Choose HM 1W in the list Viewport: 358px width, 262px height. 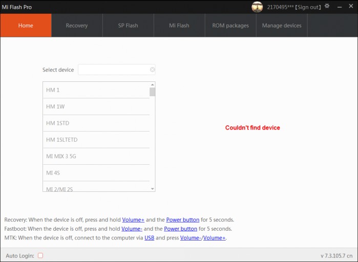(96, 106)
